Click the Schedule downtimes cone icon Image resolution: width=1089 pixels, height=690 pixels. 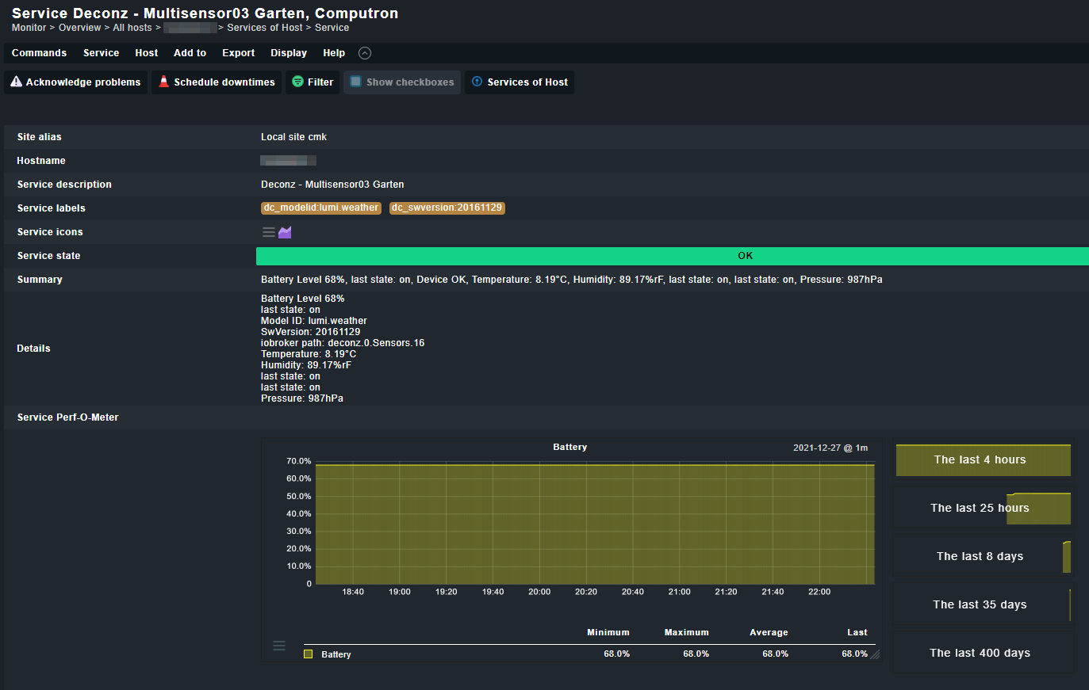pos(163,82)
